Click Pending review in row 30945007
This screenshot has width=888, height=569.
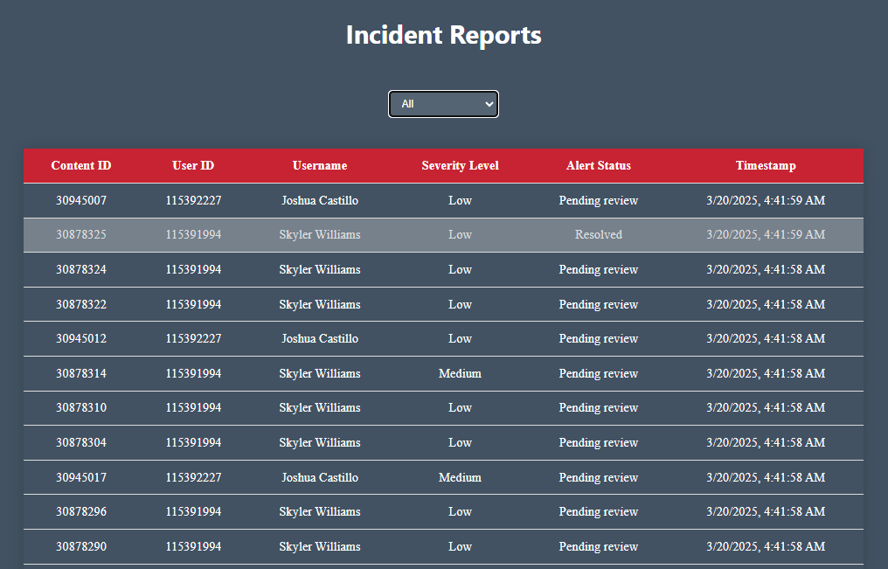pos(599,200)
